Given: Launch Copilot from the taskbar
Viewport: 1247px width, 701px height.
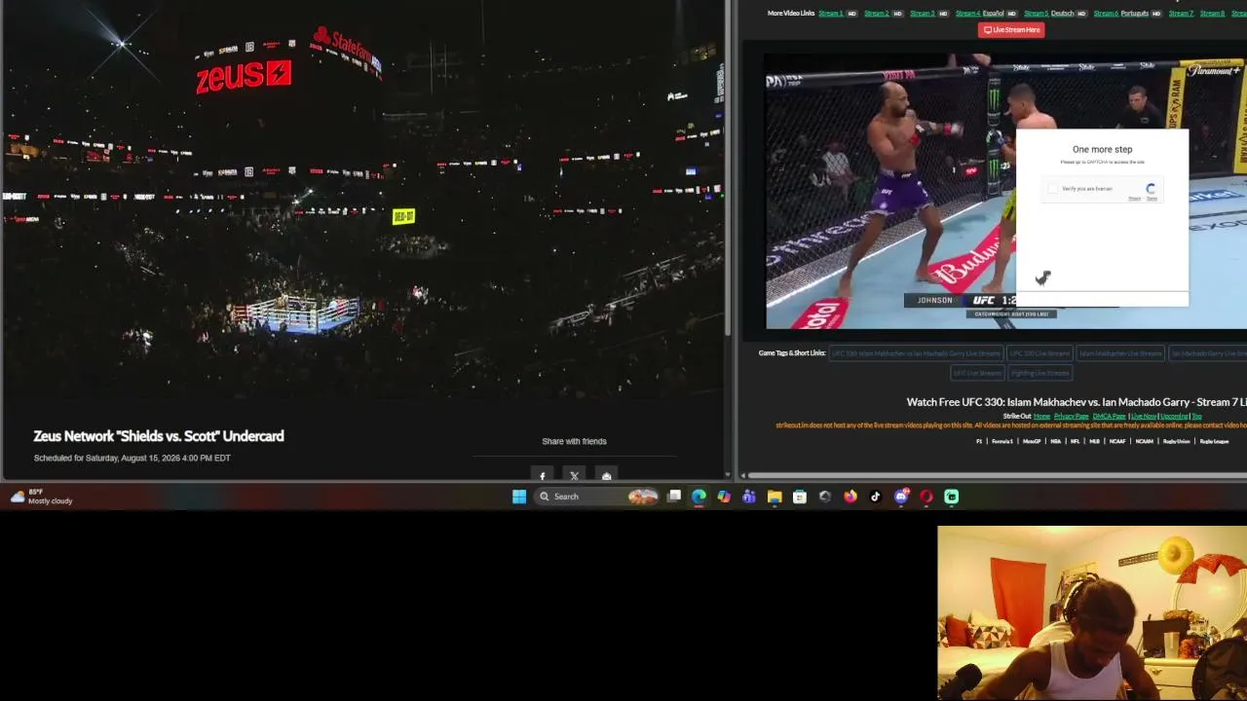Looking at the screenshot, I should click(x=724, y=497).
